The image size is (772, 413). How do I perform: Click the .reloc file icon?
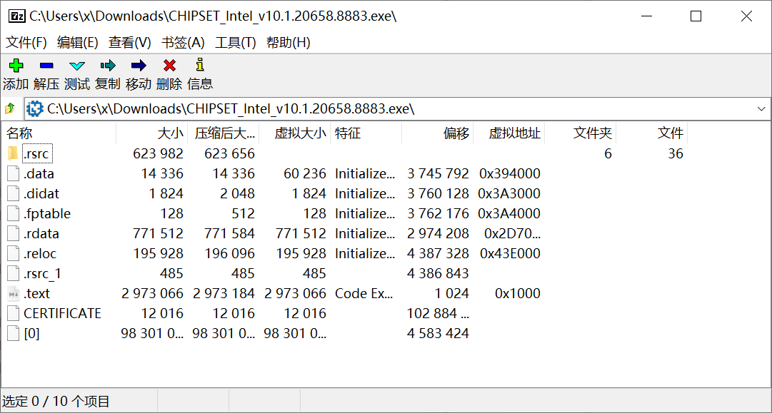(x=14, y=254)
